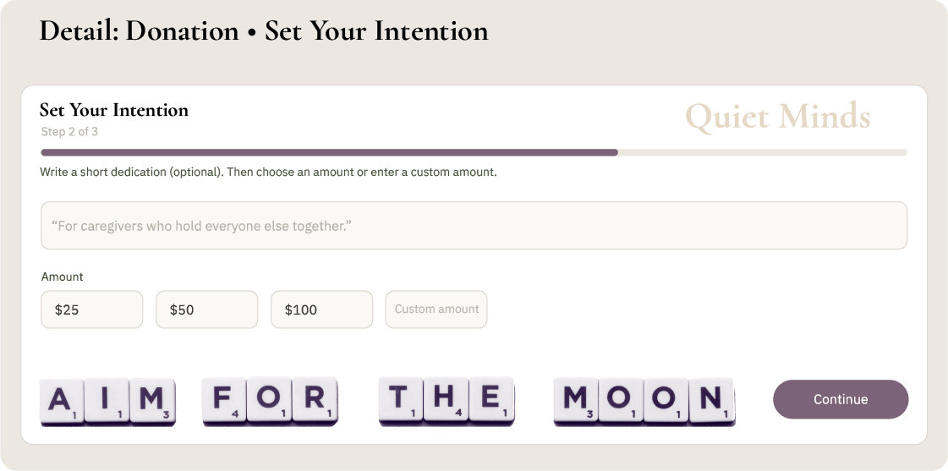Image resolution: width=948 pixels, height=471 pixels.
Task: Click the R tile in FOR
Action: click(x=315, y=401)
